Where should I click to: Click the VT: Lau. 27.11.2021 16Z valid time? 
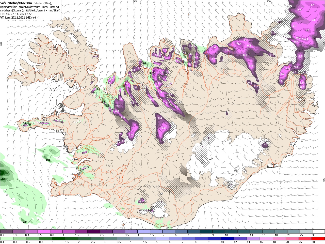15,18
